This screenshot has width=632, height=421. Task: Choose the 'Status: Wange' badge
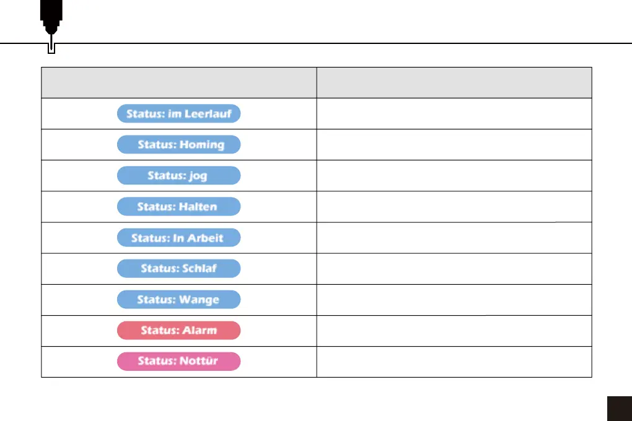pos(178,300)
